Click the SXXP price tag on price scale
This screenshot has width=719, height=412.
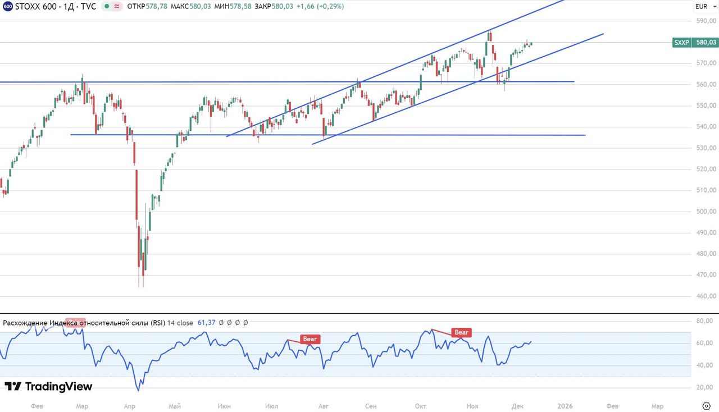tap(682, 42)
